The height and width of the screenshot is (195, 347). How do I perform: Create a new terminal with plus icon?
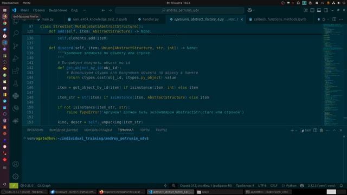(x=292, y=131)
